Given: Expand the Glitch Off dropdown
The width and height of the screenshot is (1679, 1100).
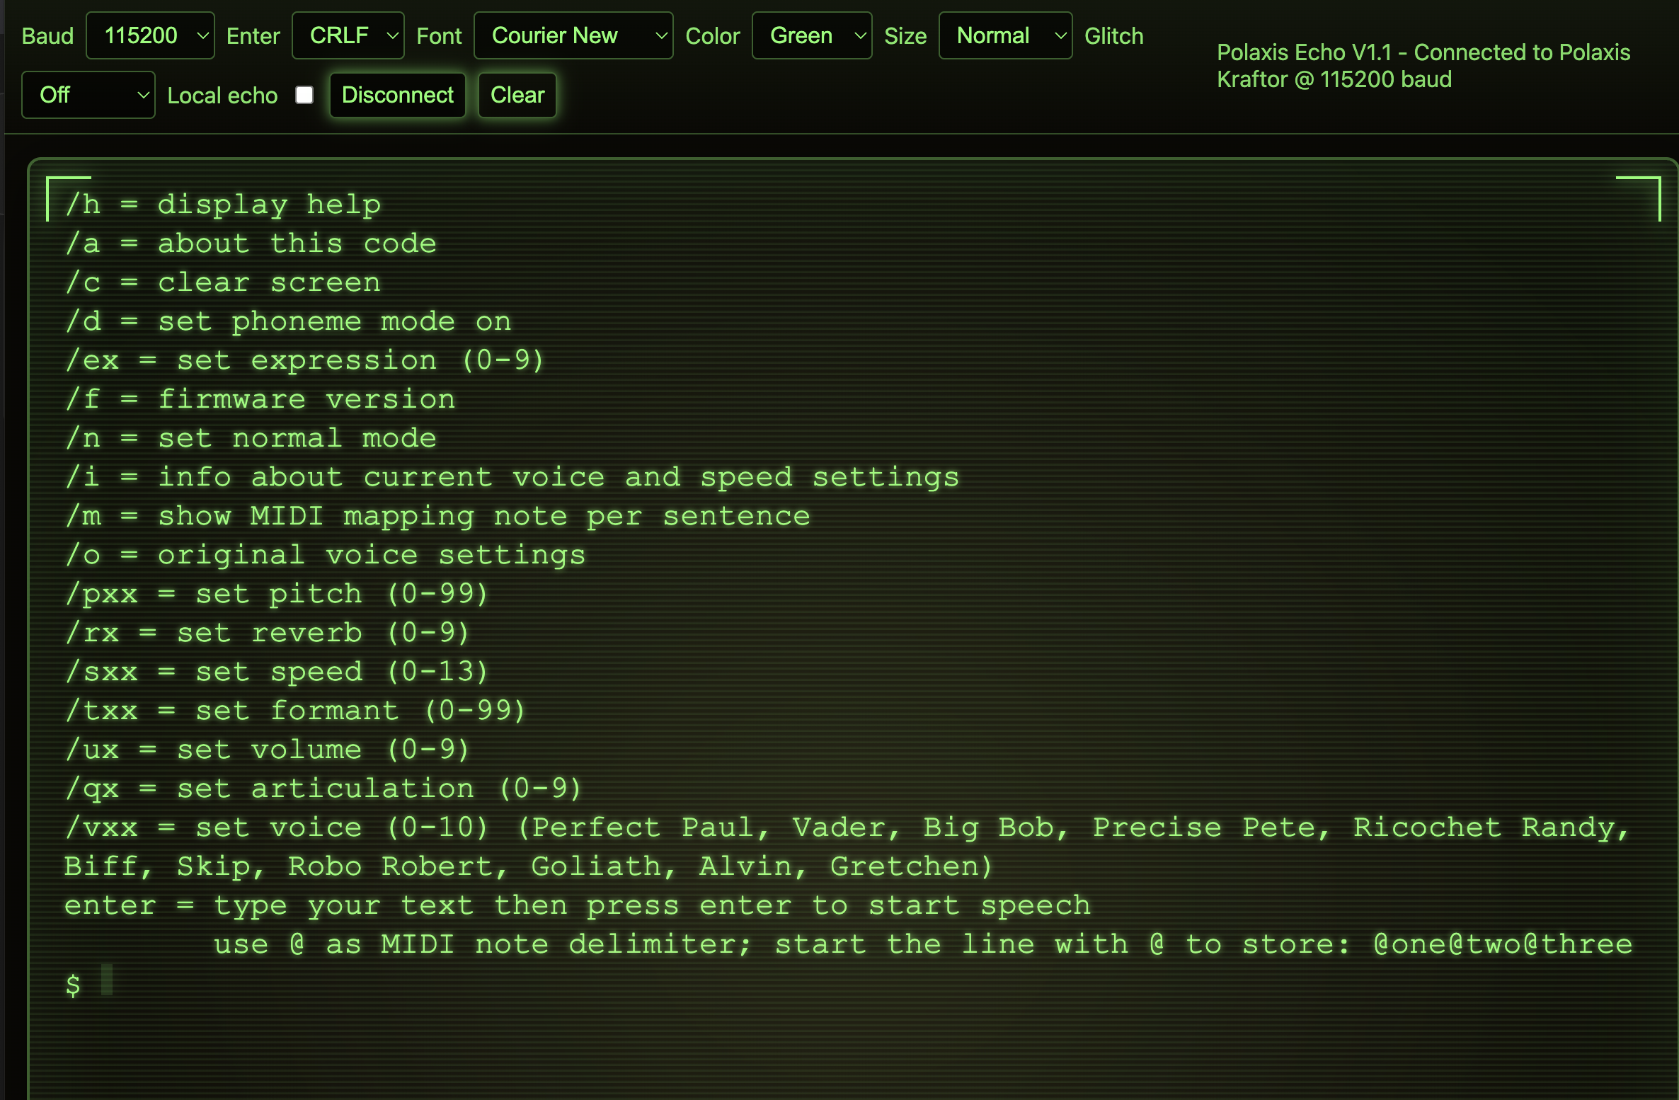Looking at the screenshot, I should pyautogui.click(x=87, y=95).
